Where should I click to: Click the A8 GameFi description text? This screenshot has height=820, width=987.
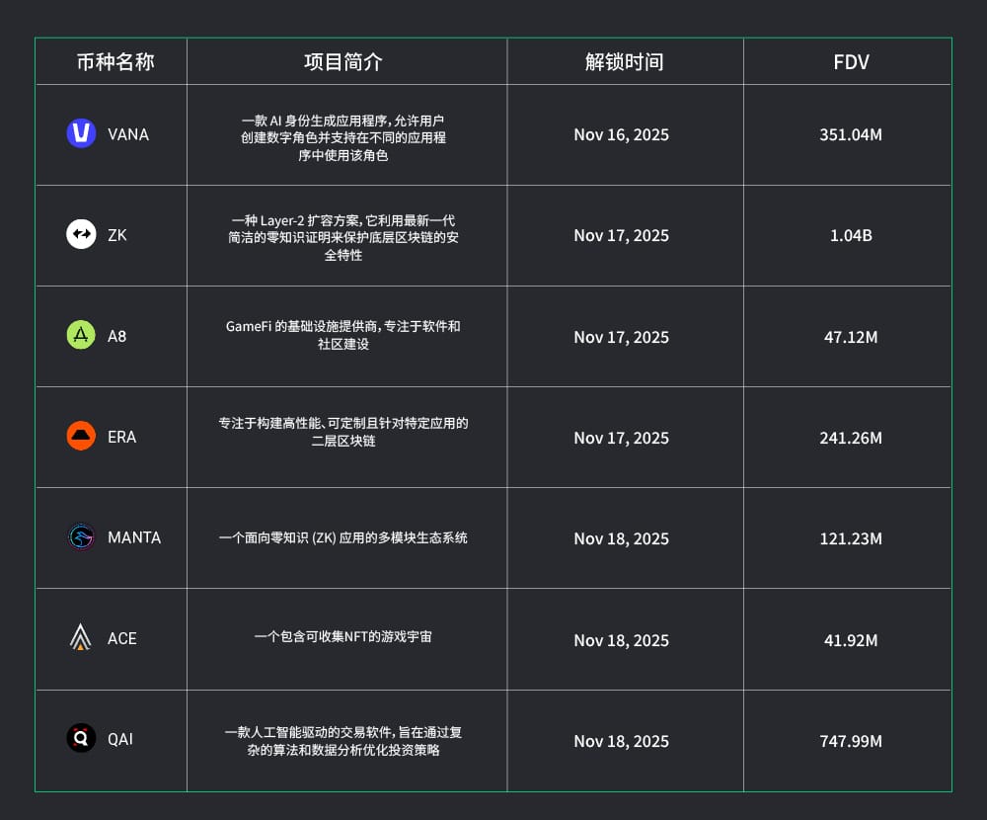(342, 336)
